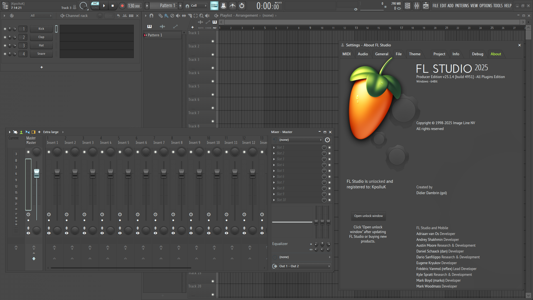Select the Playlist zoom tool

pyautogui.click(x=201, y=16)
